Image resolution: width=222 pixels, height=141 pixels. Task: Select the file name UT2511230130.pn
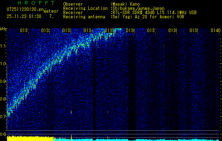click(x=25, y=10)
